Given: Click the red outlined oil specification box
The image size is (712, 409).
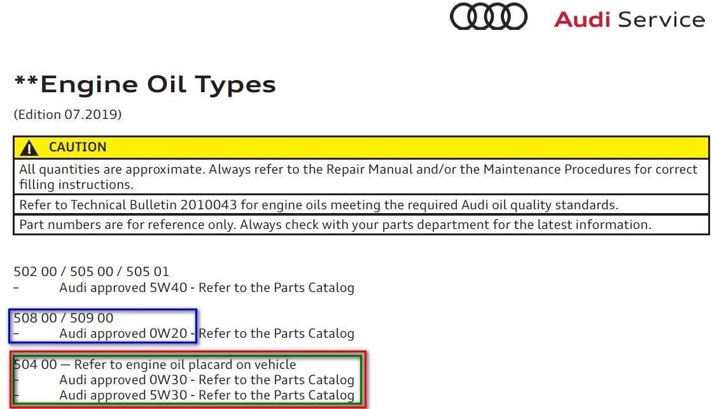Looking at the screenshot, I should tap(186, 379).
